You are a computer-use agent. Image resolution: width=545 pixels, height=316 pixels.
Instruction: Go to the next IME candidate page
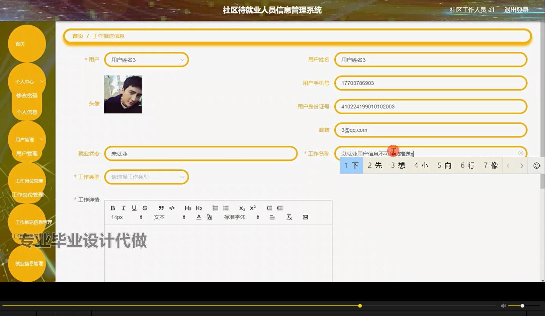[522, 166]
